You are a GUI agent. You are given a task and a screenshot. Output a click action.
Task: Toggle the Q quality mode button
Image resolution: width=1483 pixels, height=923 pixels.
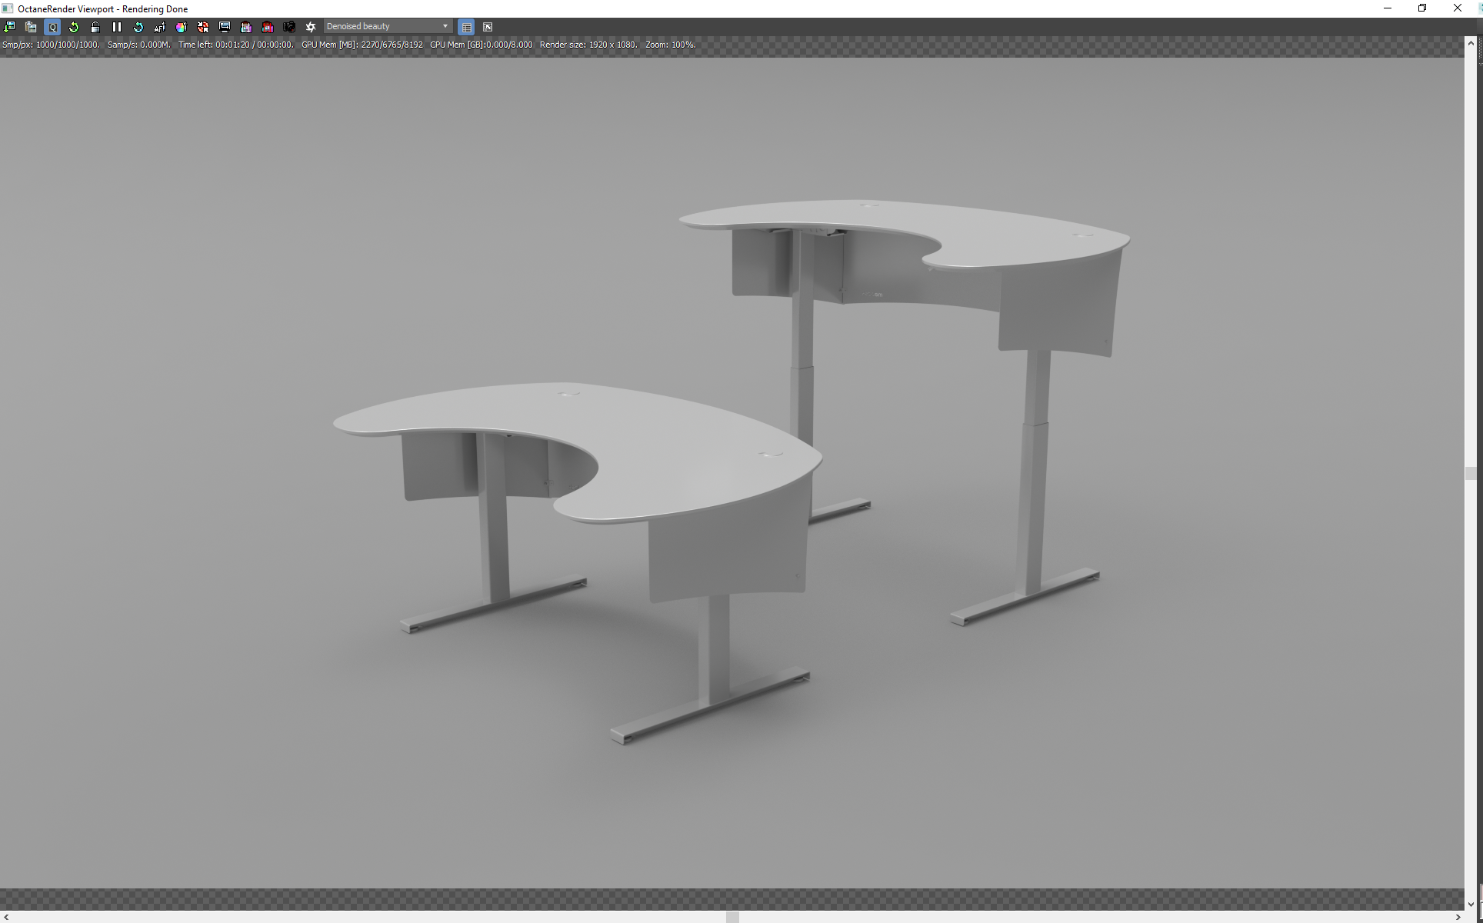52,27
